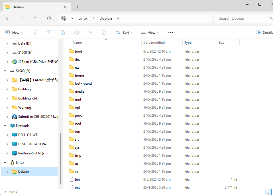Viewport: 273px width, 195px height.
Task: Click the navigation pane scrollbar
Action: [x=61, y=158]
